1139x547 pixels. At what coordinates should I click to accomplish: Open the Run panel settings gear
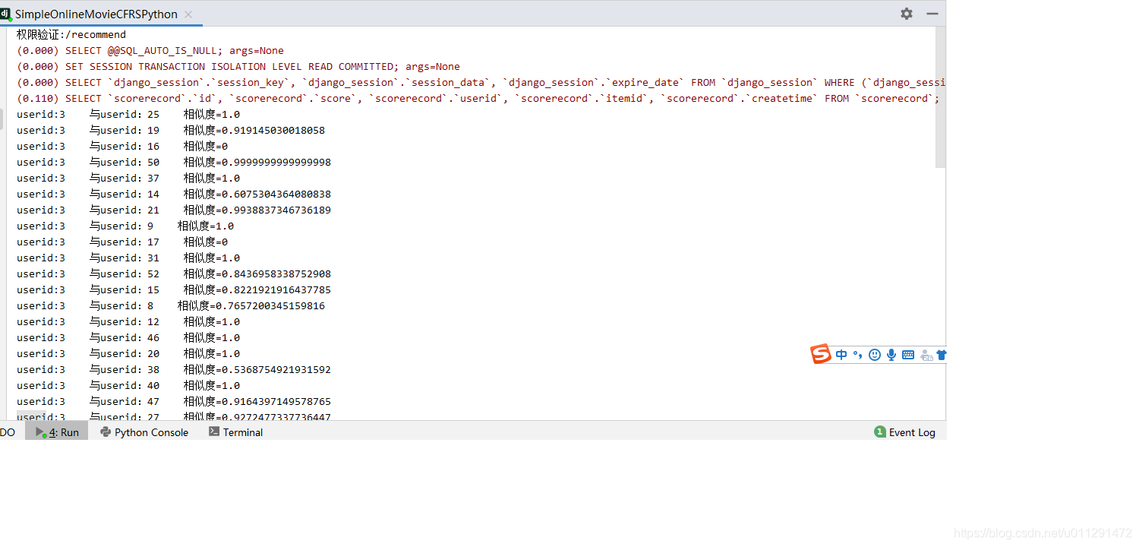[907, 14]
